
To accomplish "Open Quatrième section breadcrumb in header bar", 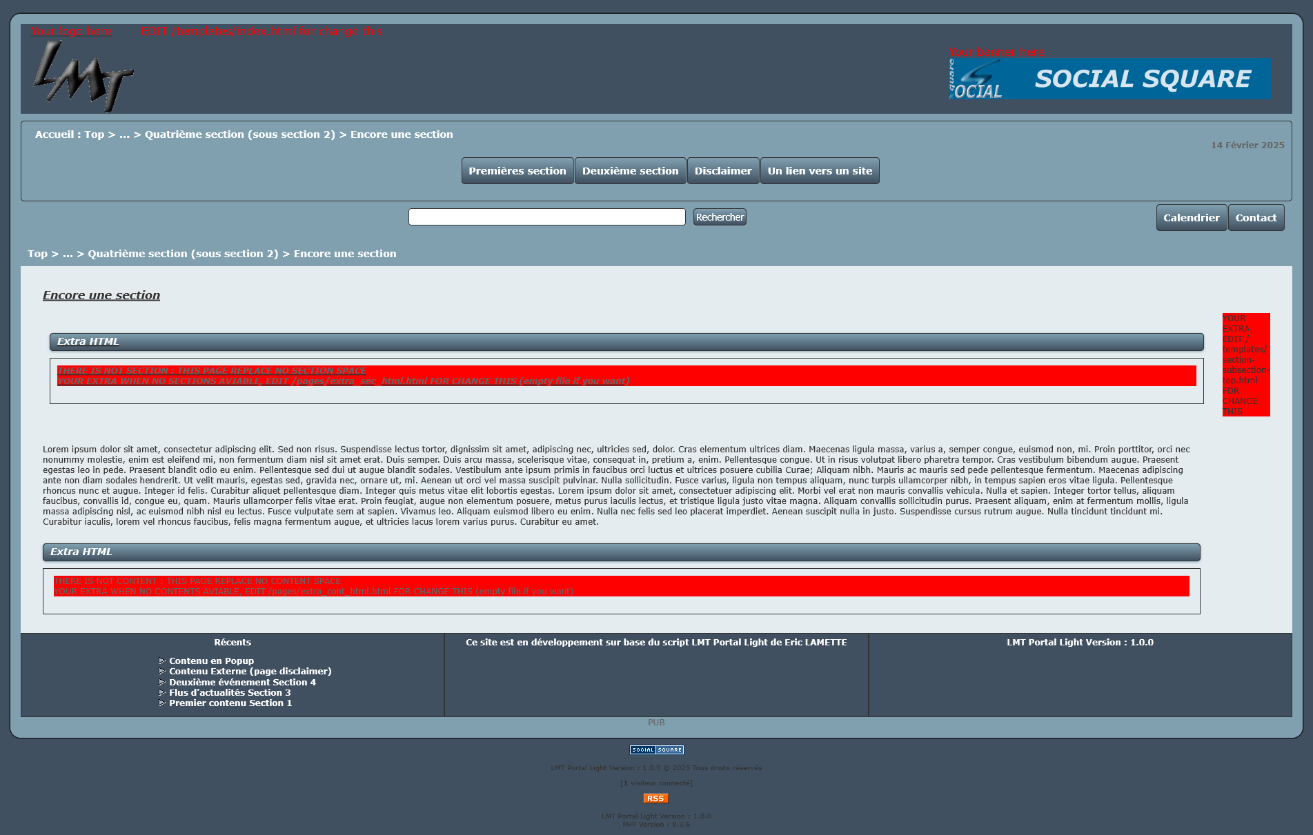I will click(x=239, y=134).
